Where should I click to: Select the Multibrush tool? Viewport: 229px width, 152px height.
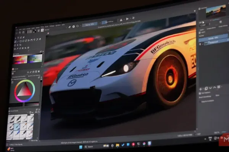(40, 39)
